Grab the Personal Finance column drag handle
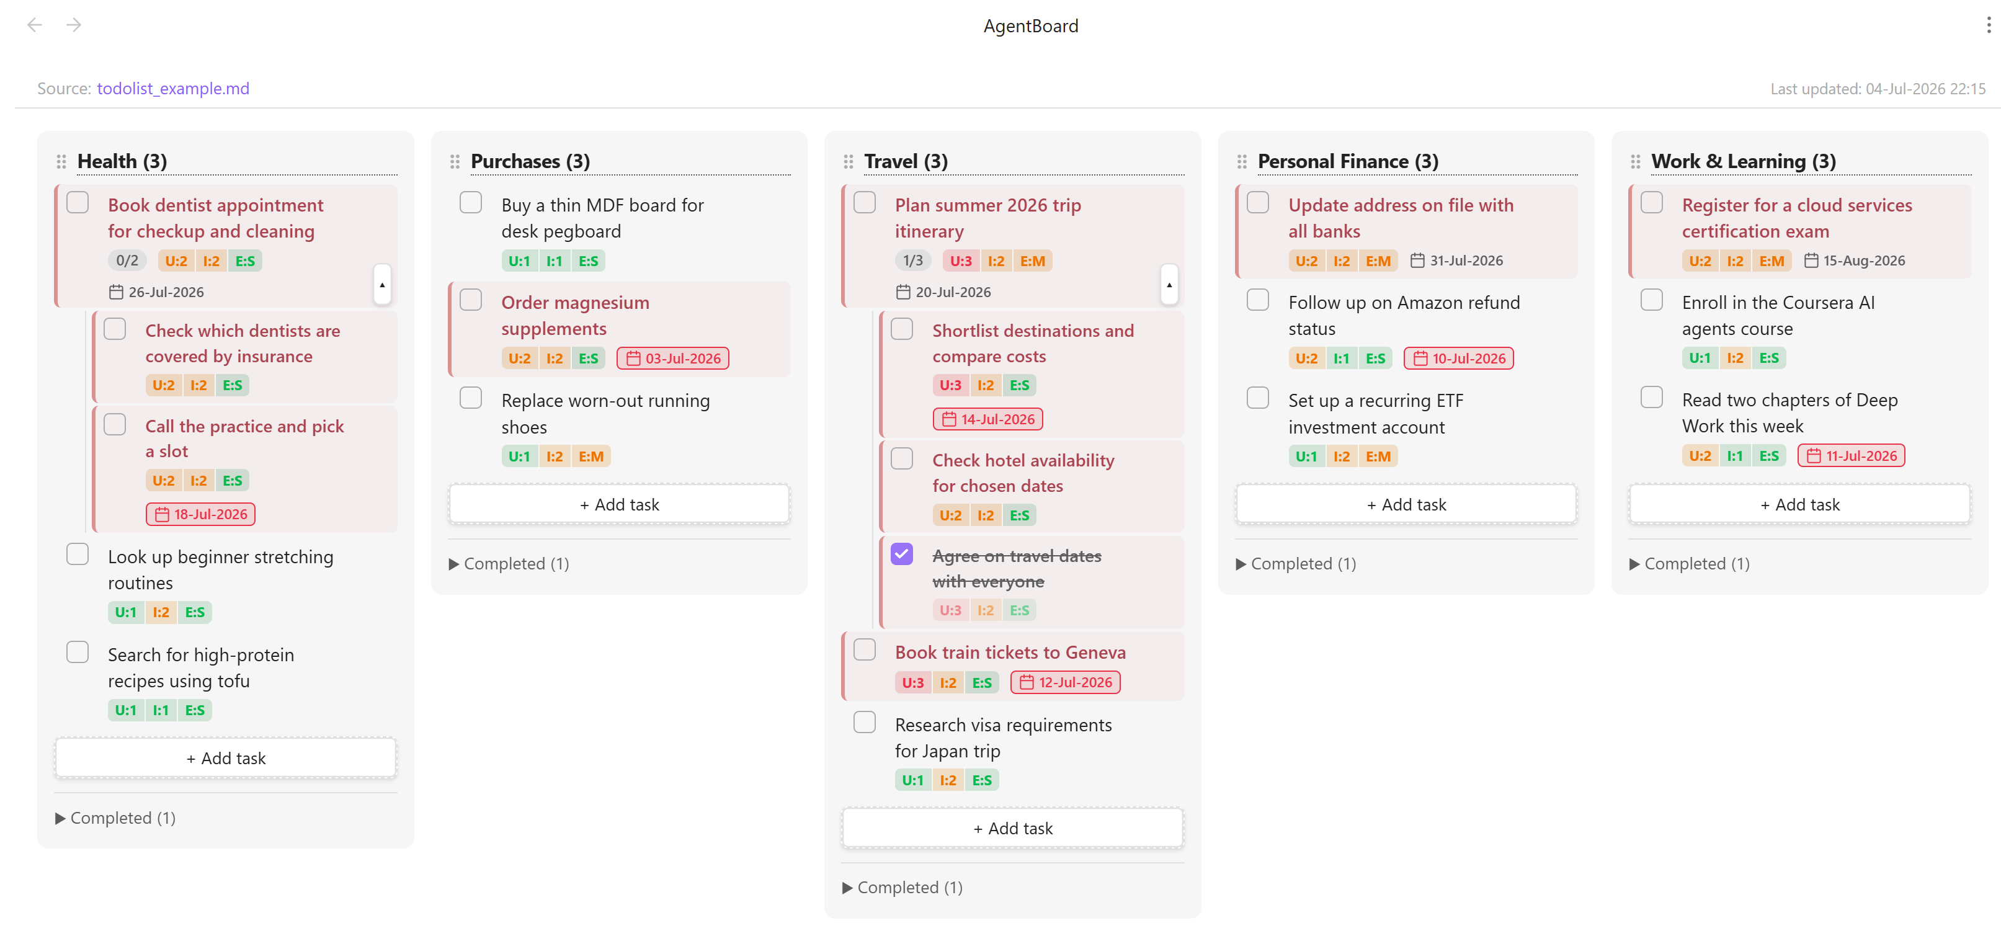The width and height of the screenshot is (2001, 936). point(1242,161)
